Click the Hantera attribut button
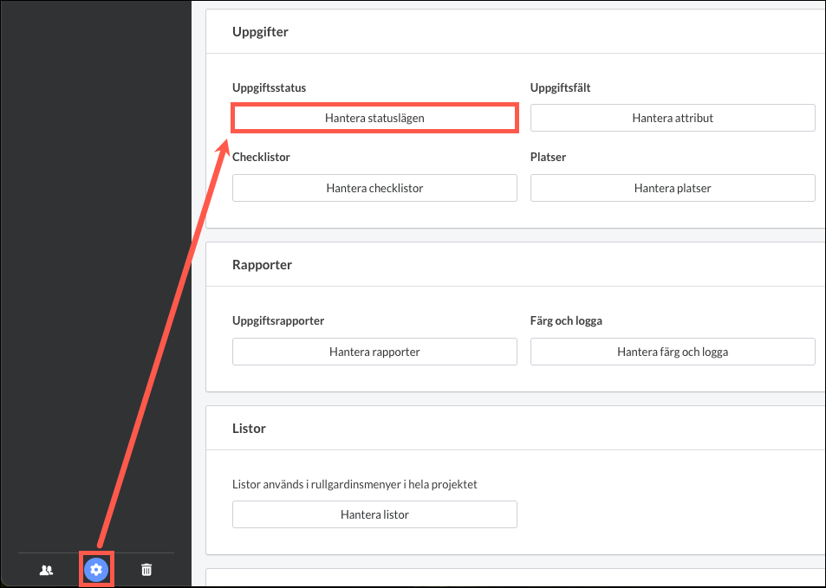The width and height of the screenshot is (826, 588). [673, 118]
